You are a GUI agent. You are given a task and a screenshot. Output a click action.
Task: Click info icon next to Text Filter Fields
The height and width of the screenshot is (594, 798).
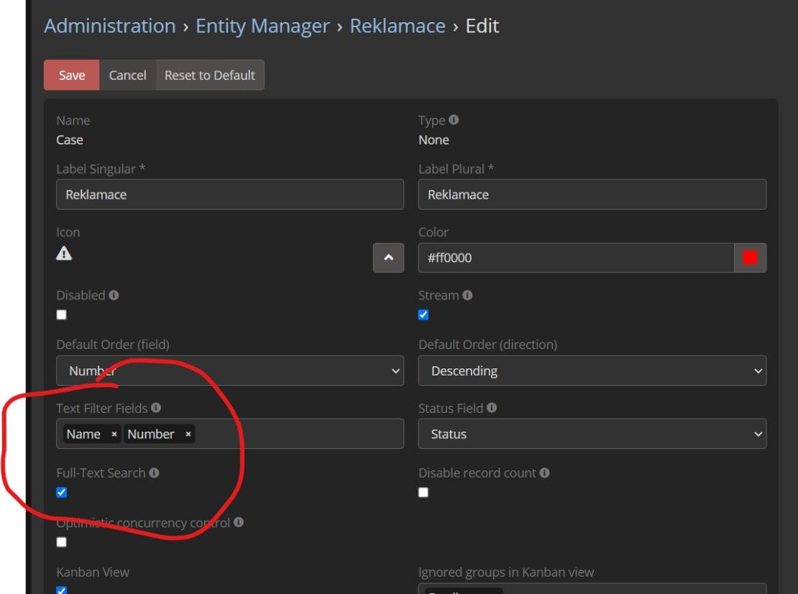click(x=156, y=409)
